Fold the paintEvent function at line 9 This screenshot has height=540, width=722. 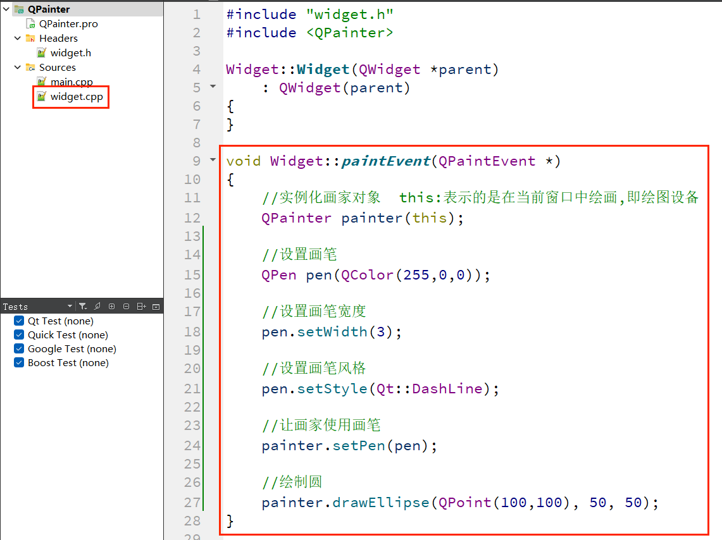click(213, 159)
